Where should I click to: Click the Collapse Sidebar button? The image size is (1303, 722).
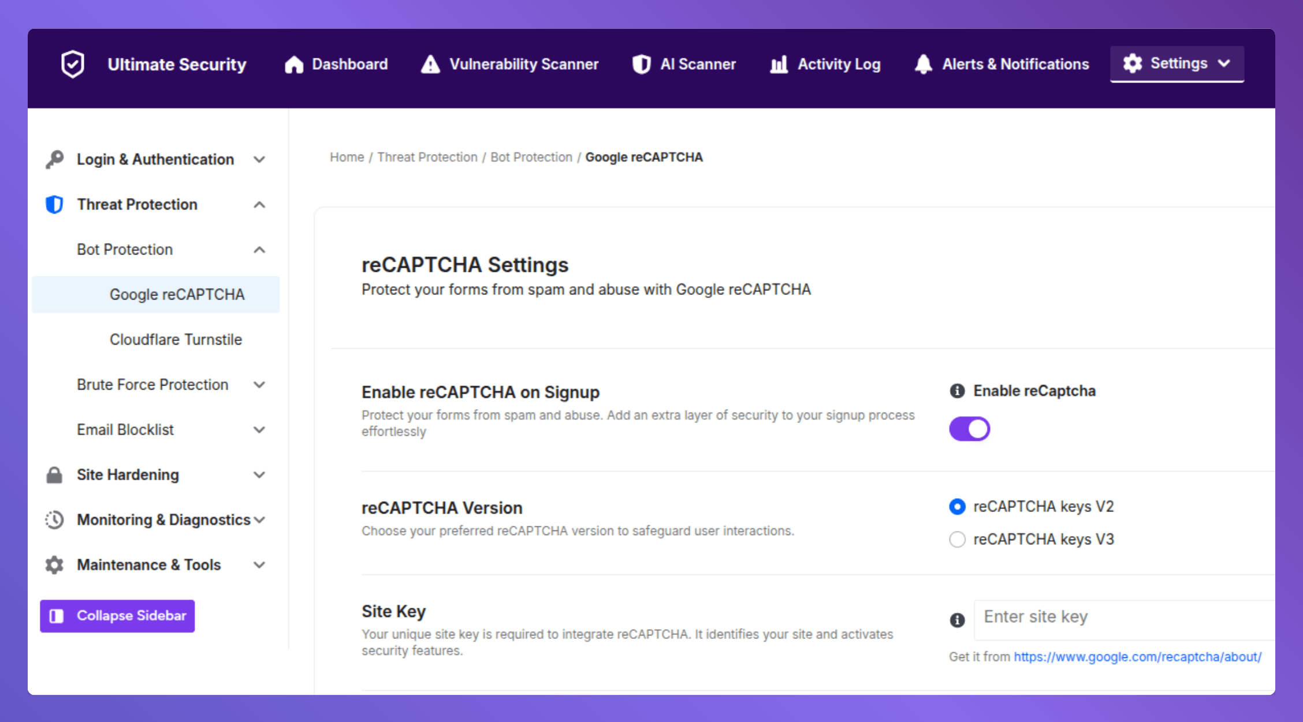(117, 616)
